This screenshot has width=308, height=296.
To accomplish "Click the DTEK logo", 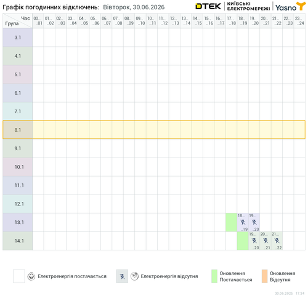I will tap(208, 6).
